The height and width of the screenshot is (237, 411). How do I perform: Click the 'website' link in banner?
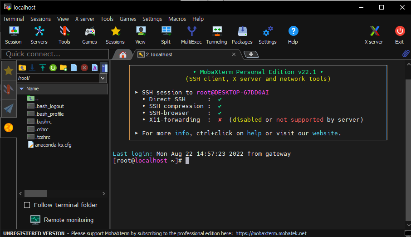[325, 133]
